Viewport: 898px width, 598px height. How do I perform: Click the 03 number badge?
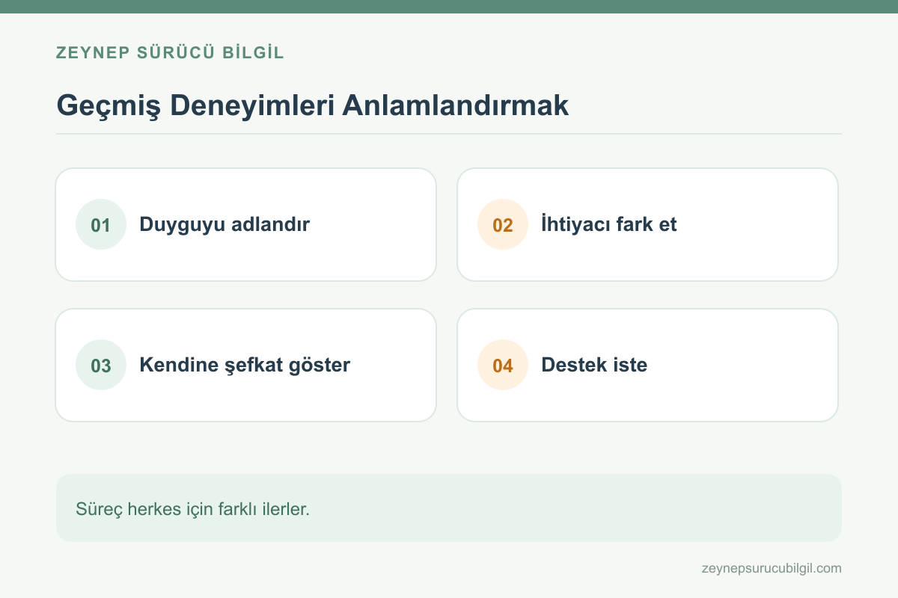pyautogui.click(x=101, y=365)
